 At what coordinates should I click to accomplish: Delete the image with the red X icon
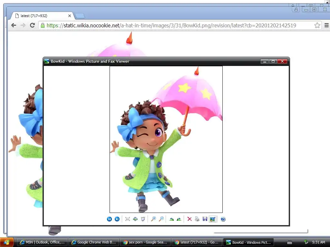[189, 219]
